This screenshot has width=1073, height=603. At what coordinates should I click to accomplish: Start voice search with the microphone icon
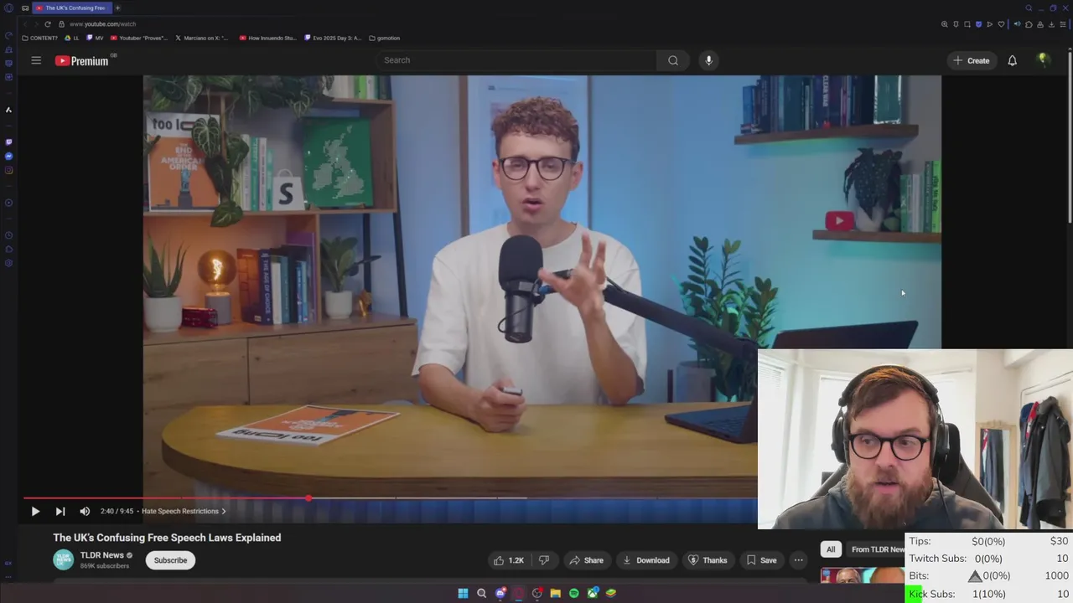point(708,60)
